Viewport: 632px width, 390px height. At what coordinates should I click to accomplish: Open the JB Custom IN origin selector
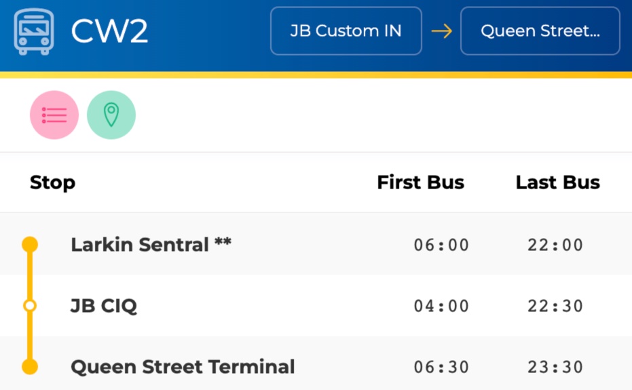pos(346,31)
